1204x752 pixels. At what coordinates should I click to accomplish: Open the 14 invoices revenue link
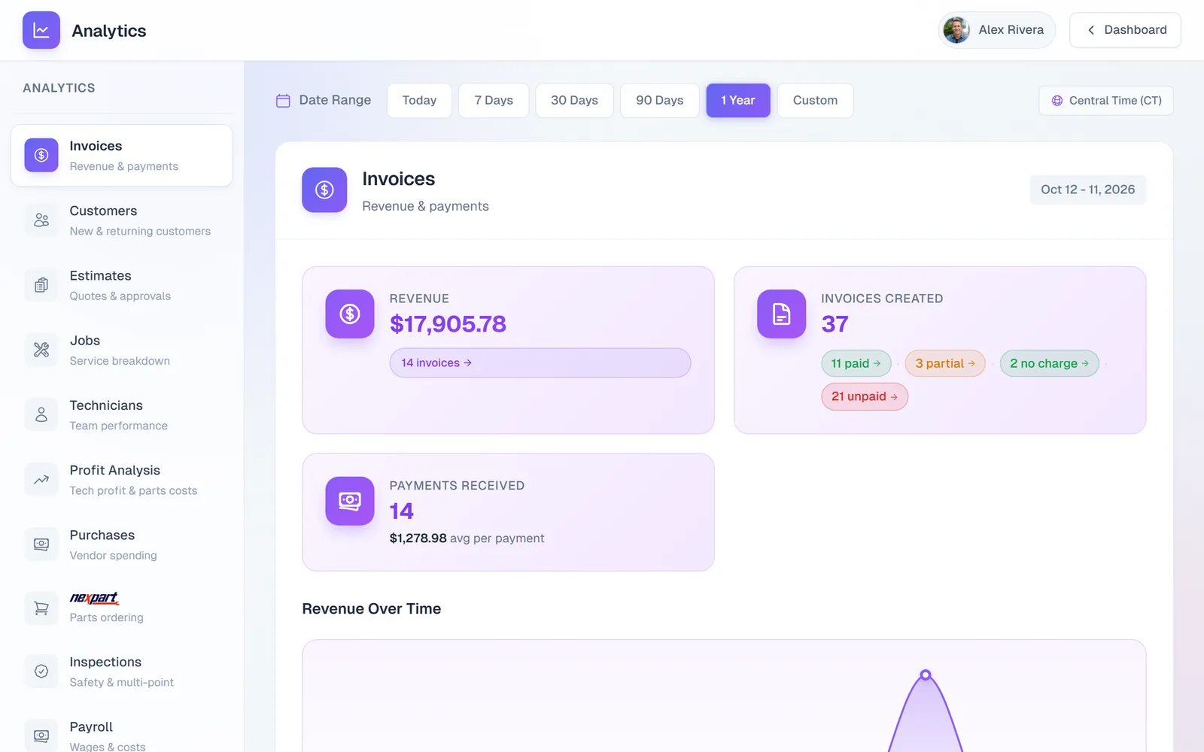(540, 362)
